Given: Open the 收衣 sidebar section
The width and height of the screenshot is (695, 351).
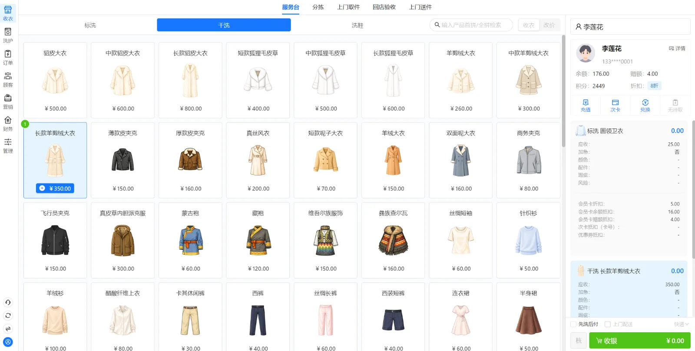Looking at the screenshot, I should coord(8,13).
